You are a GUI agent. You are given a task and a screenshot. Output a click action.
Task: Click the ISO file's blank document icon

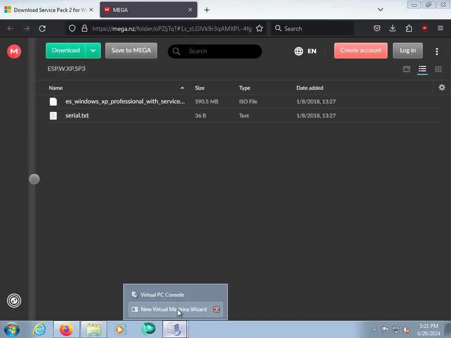click(53, 102)
